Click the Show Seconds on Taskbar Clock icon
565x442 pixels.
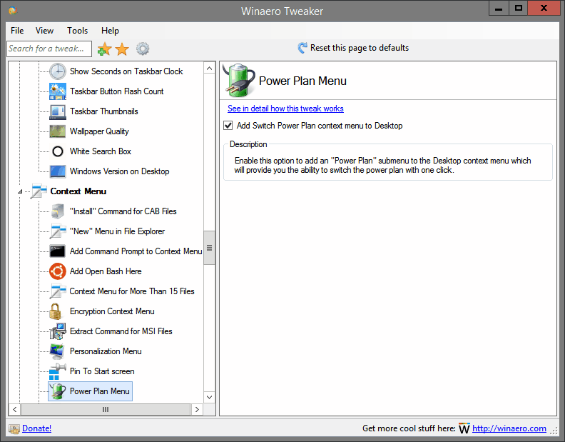(58, 71)
